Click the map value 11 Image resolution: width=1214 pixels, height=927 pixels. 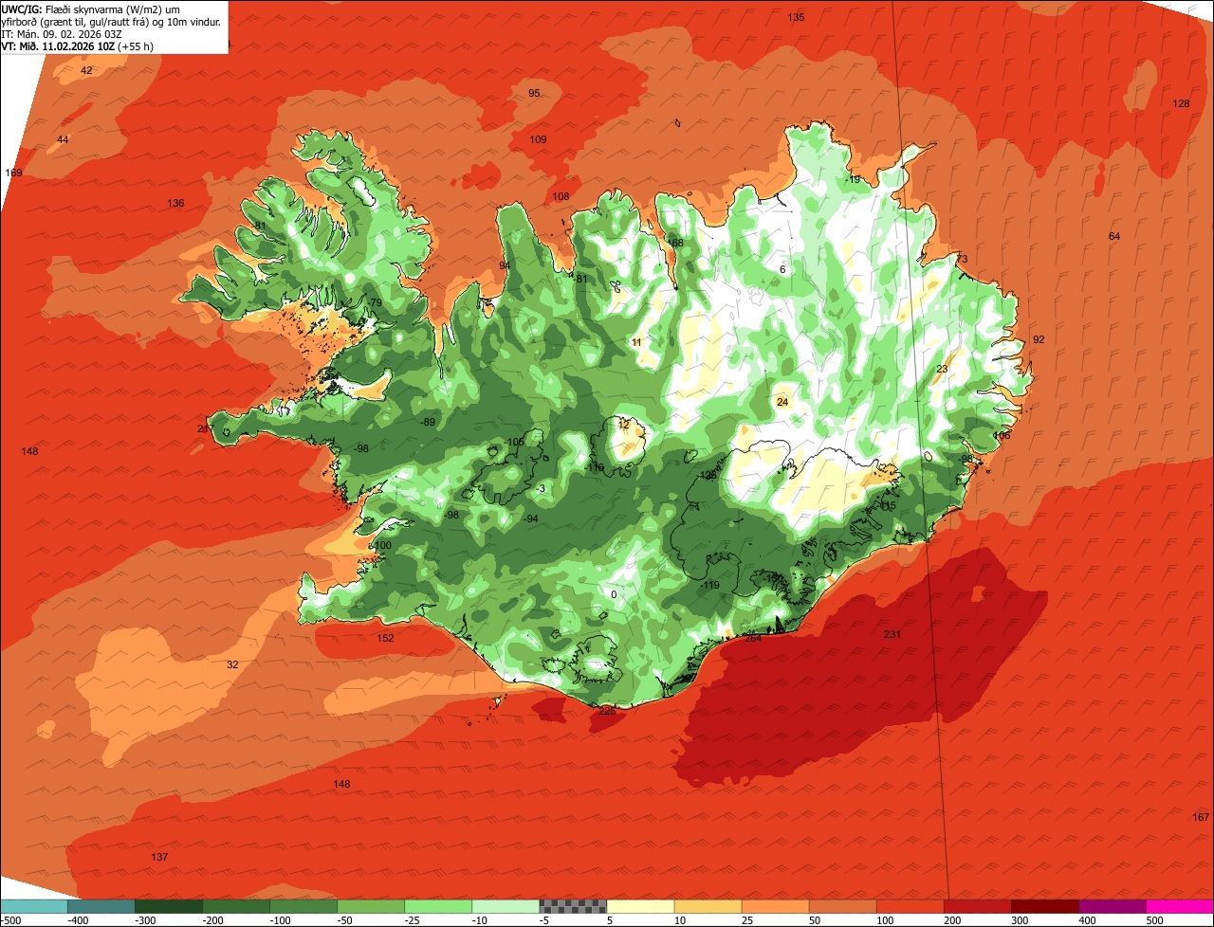pyautogui.click(x=636, y=343)
